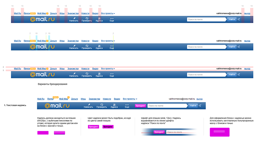Click @mail.ru logo in header under horizontal pink stripes

(43, 74)
